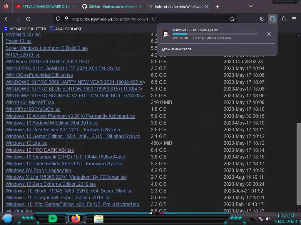The width and height of the screenshot is (301, 225).
Task: Open File Explorer from the taskbar
Action: (99, 219)
